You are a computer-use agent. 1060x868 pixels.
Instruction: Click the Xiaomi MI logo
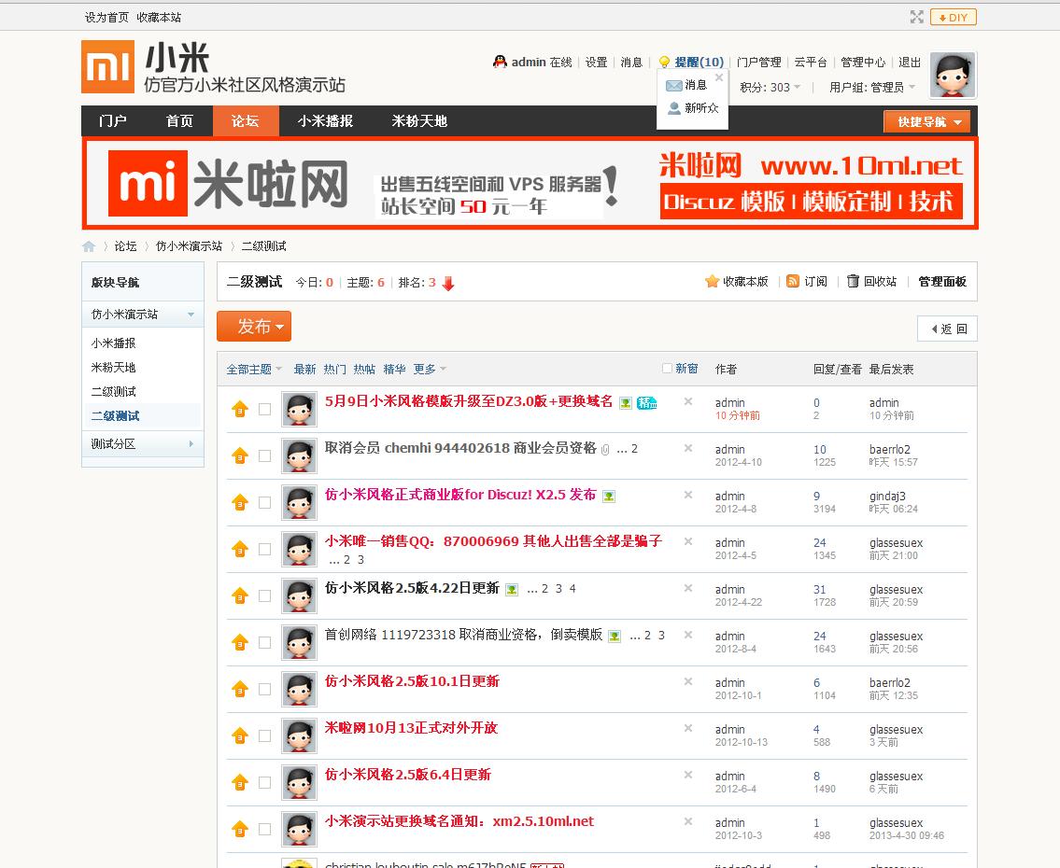point(107,67)
